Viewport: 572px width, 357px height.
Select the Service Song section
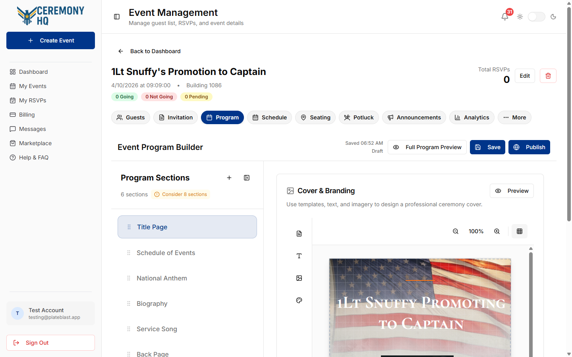tap(187, 329)
